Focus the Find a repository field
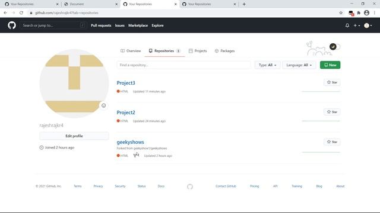 [x=183, y=65]
